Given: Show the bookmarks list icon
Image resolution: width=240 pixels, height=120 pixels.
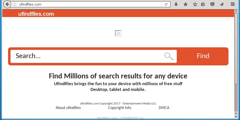Looking at the screenshot, I should [x=203, y=4].
